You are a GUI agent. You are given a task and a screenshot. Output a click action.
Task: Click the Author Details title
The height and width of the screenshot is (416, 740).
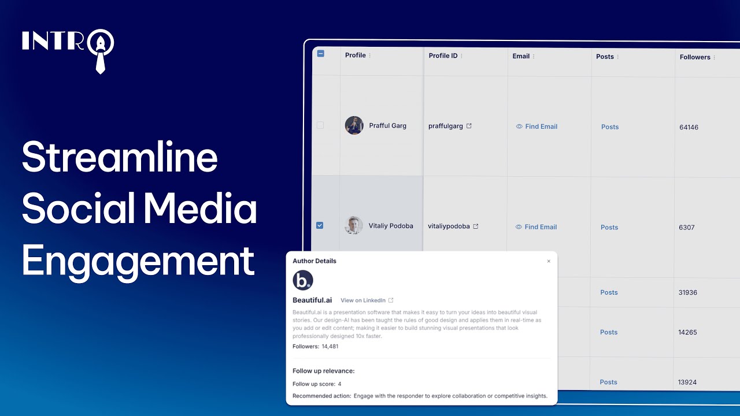(x=314, y=261)
